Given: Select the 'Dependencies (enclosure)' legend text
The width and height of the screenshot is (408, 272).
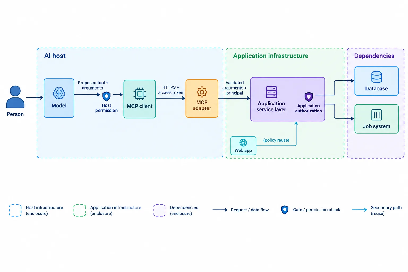Looking at the screenshot, I should coord(184,210).
